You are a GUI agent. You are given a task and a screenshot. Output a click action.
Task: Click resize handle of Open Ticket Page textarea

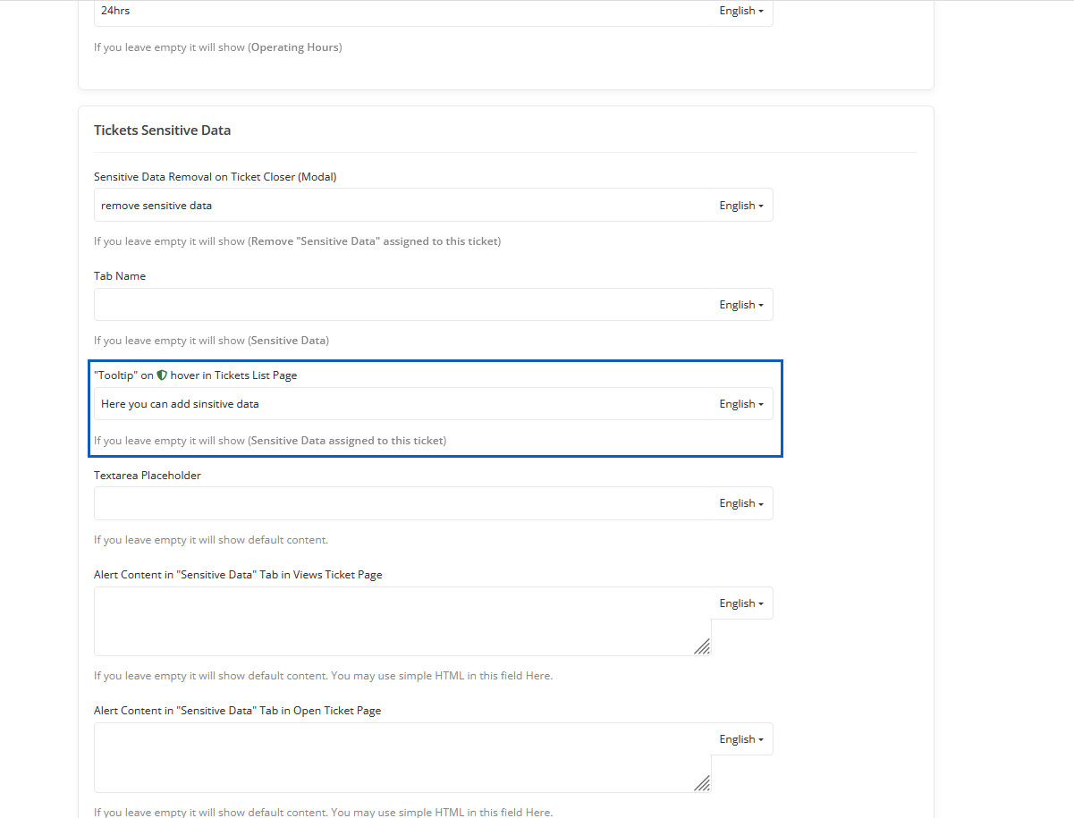click(x=702, y=782)
